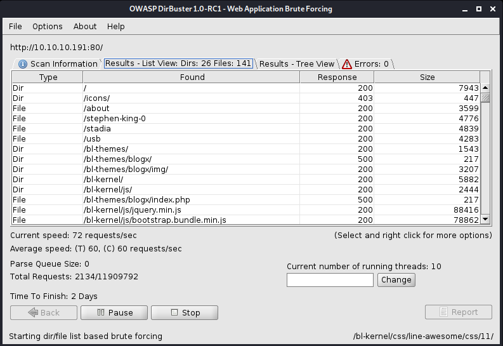Click the target URL http://10.10.10.191:80/
This screenshot has width=503, height=346.
pyautogui.click(x=56, y=48)
